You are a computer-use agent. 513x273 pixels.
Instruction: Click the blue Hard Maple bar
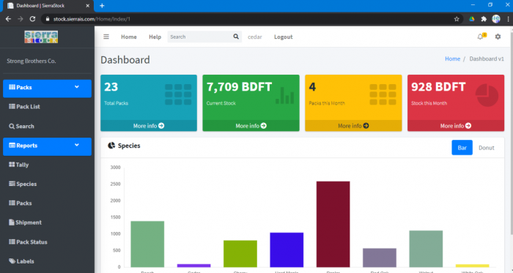[x=287, y=250]
